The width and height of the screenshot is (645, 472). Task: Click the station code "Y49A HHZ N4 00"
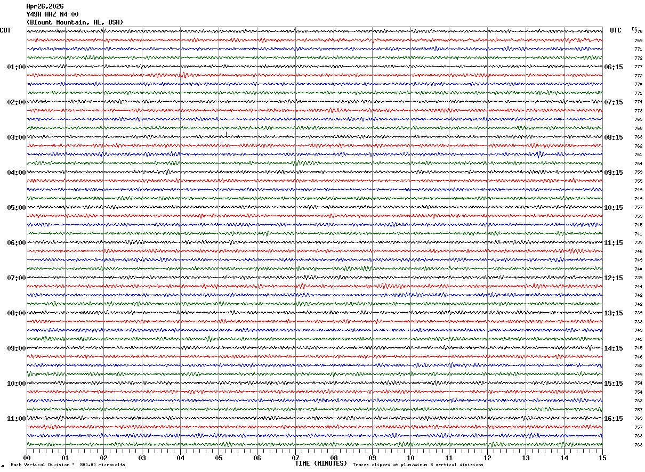click(x=52, y=14)
